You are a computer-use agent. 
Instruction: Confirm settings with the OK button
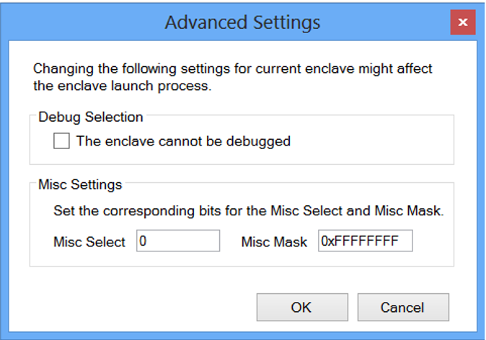click(x=301, y=308)
